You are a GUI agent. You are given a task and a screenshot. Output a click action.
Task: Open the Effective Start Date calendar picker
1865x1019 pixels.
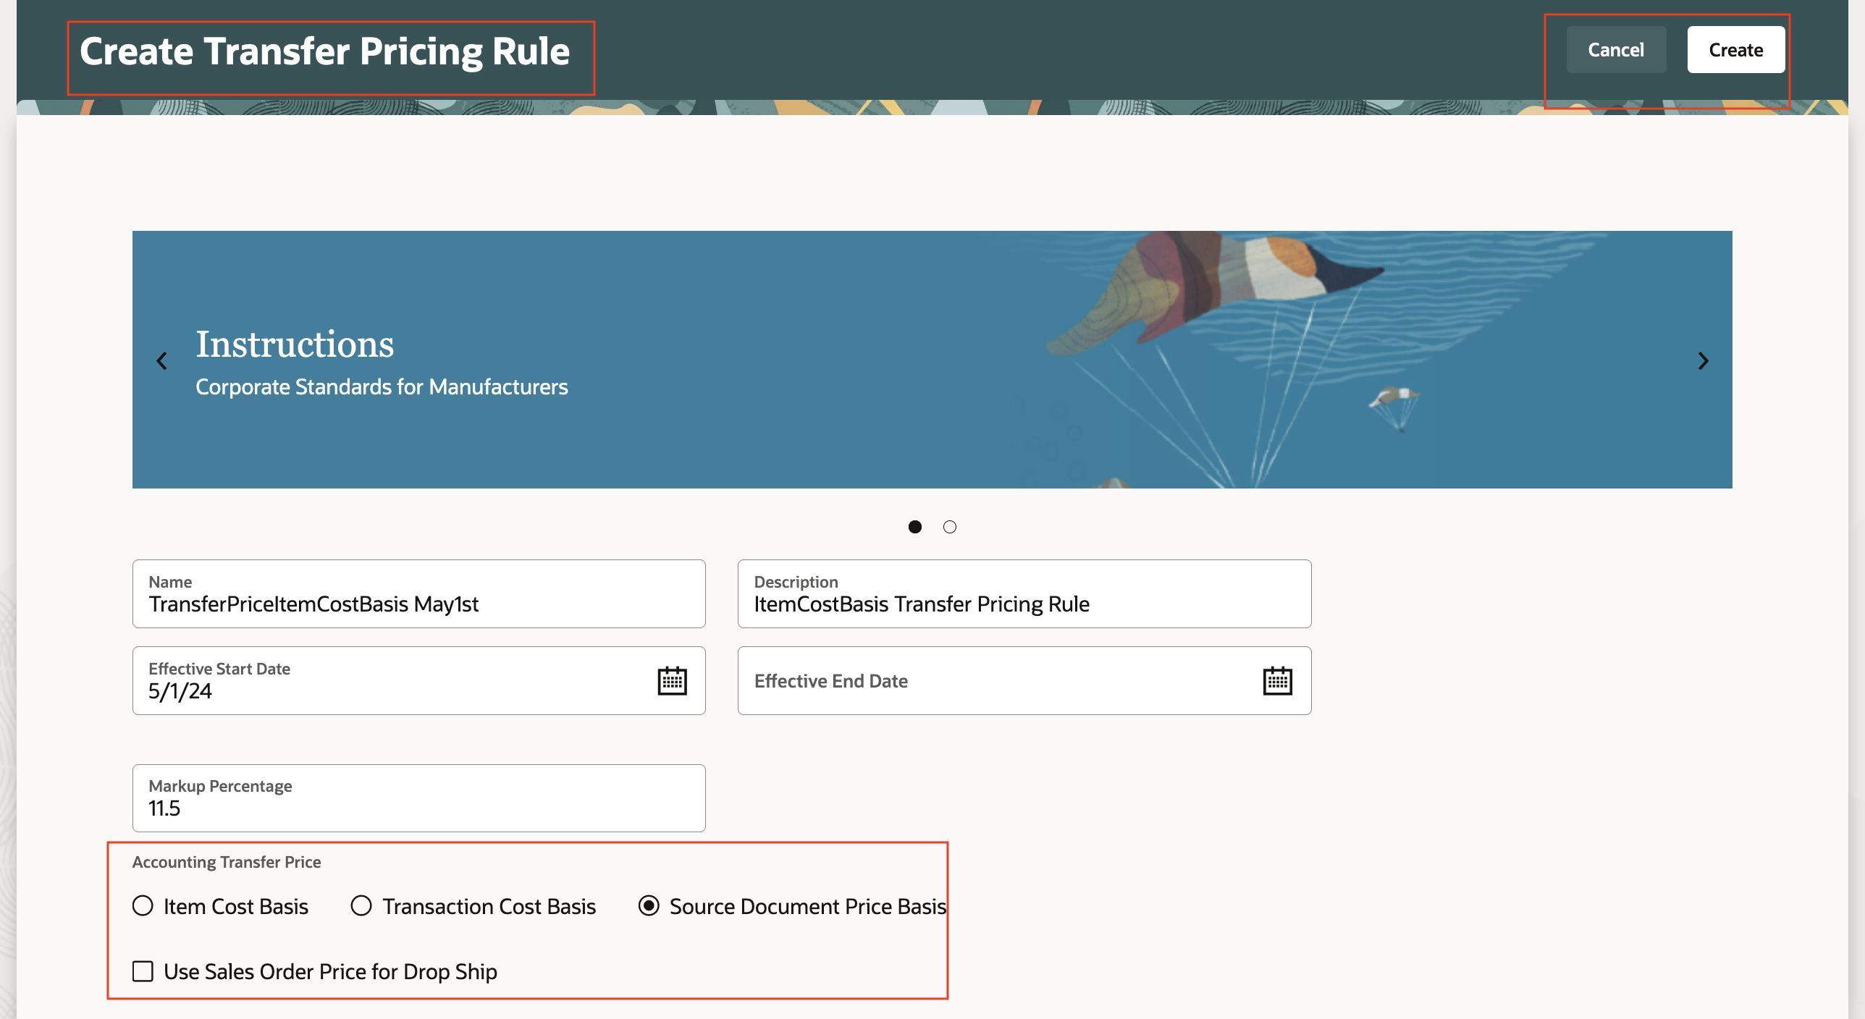pos(671,681)
